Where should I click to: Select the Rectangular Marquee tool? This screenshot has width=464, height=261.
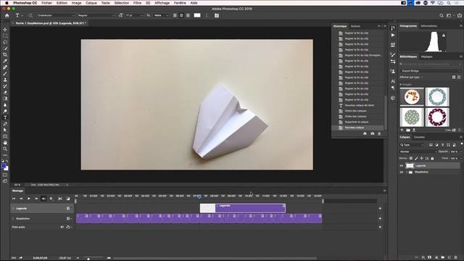click(x=5, y=36)
